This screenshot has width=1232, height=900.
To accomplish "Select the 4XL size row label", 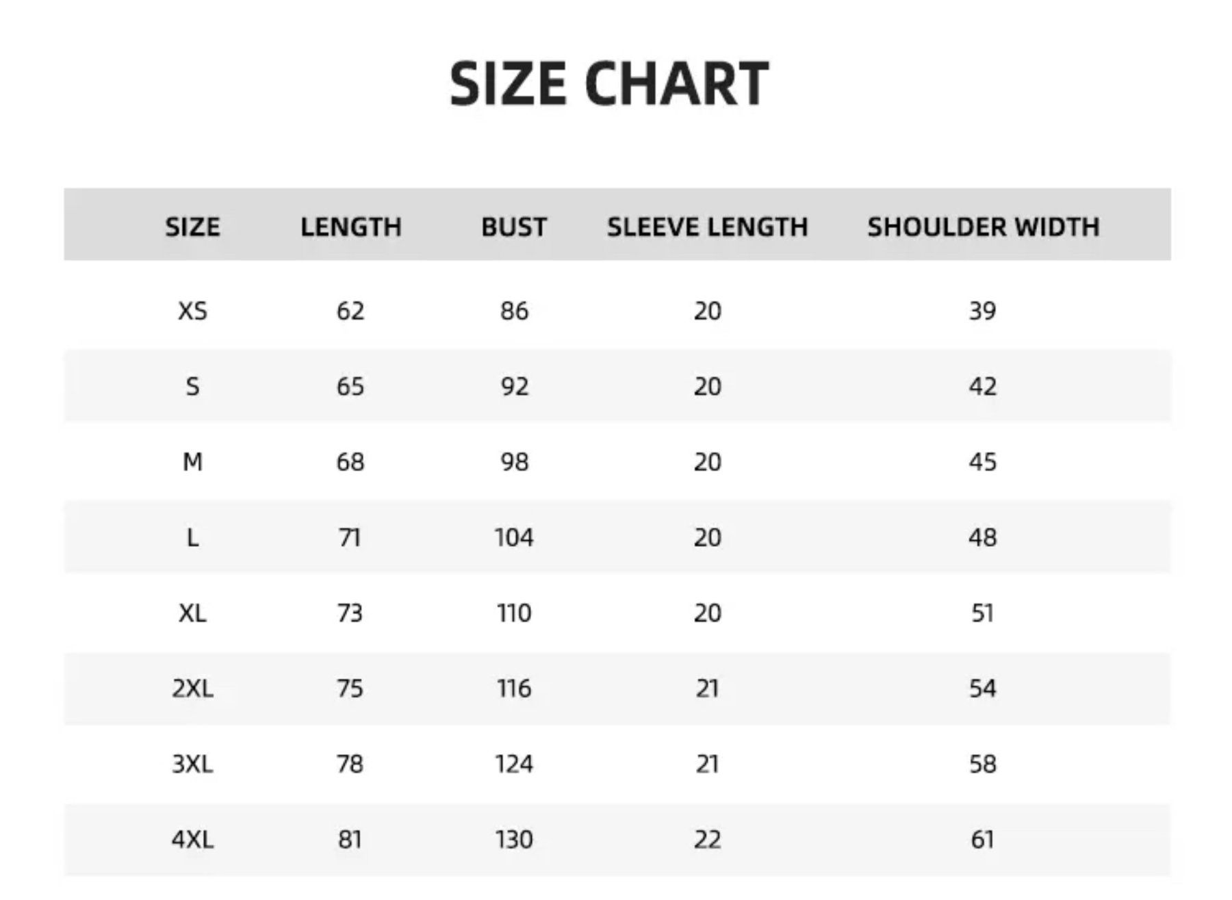I will point(192,839).
